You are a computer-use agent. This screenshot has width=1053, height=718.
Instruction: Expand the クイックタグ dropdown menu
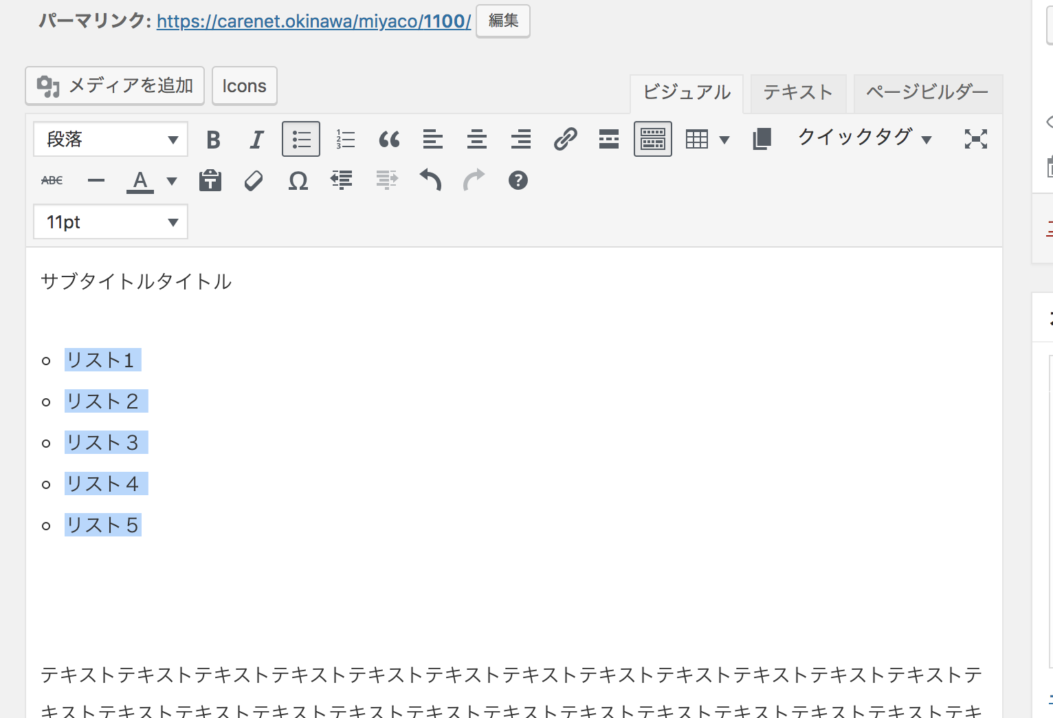pyautogui.click(x=864, y=138)
